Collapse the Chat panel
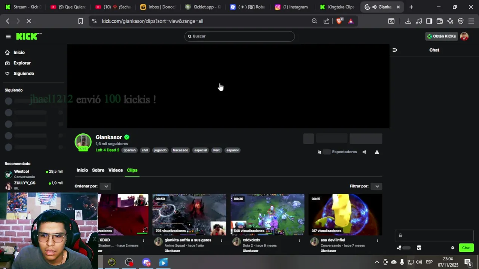Viewport: 479px width, 269px height. [x=395, y=50]
